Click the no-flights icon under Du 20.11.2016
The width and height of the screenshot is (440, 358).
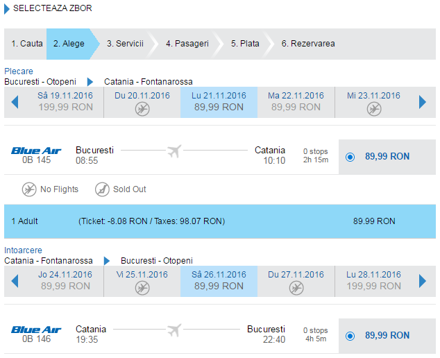coord(142,109)
